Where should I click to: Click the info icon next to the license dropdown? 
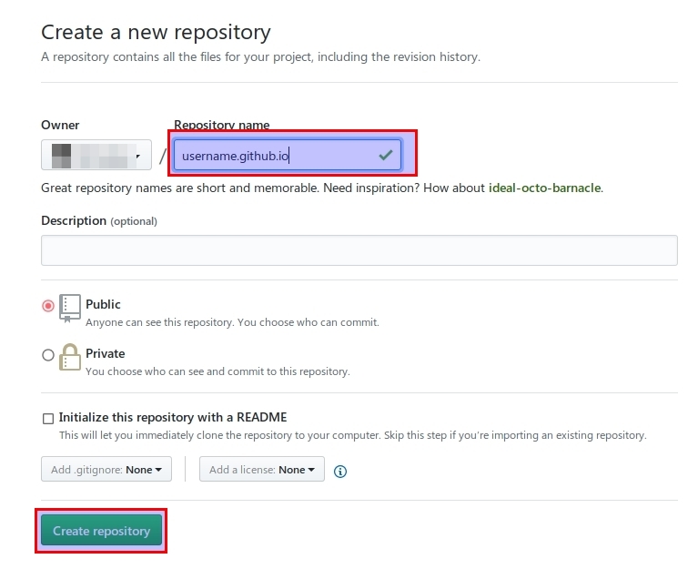[340, 471]
